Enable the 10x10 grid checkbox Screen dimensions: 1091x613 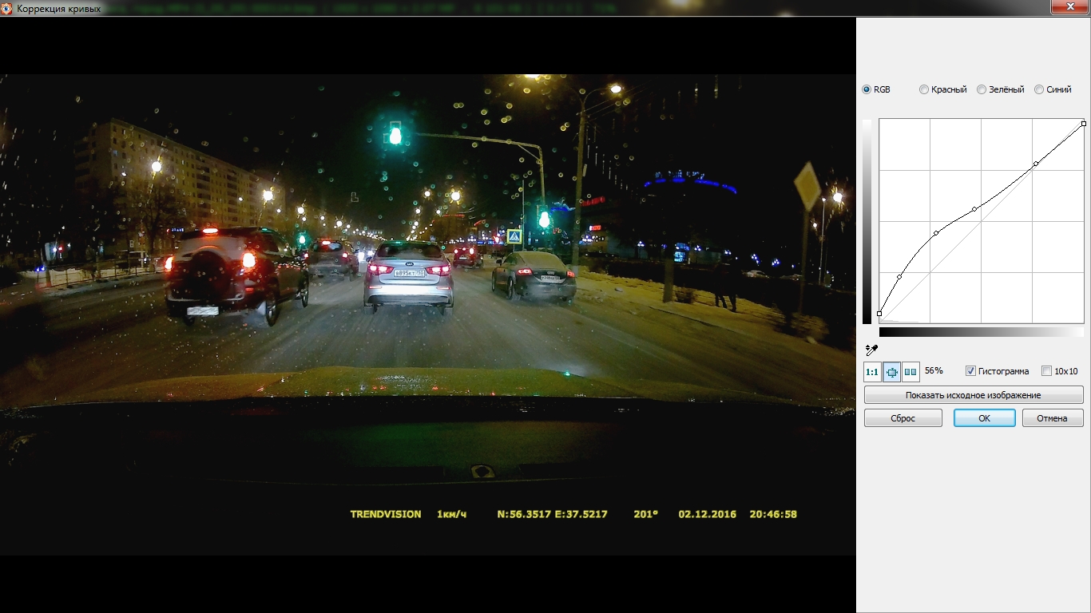tap(1047, 371)
